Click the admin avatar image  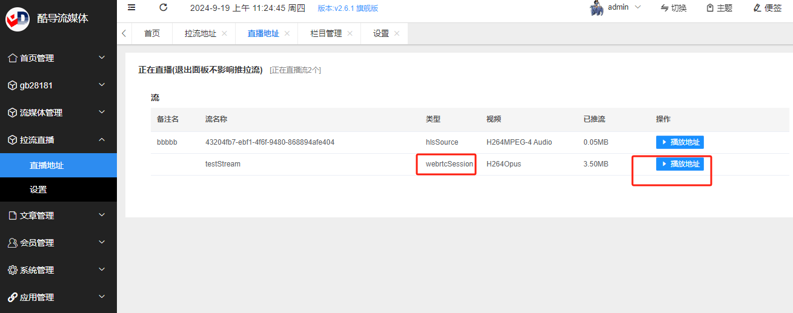[x=596, y=8]
